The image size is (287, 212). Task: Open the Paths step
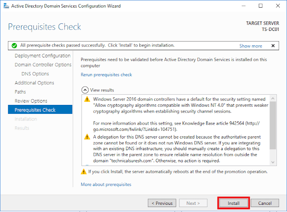(20, 92)
